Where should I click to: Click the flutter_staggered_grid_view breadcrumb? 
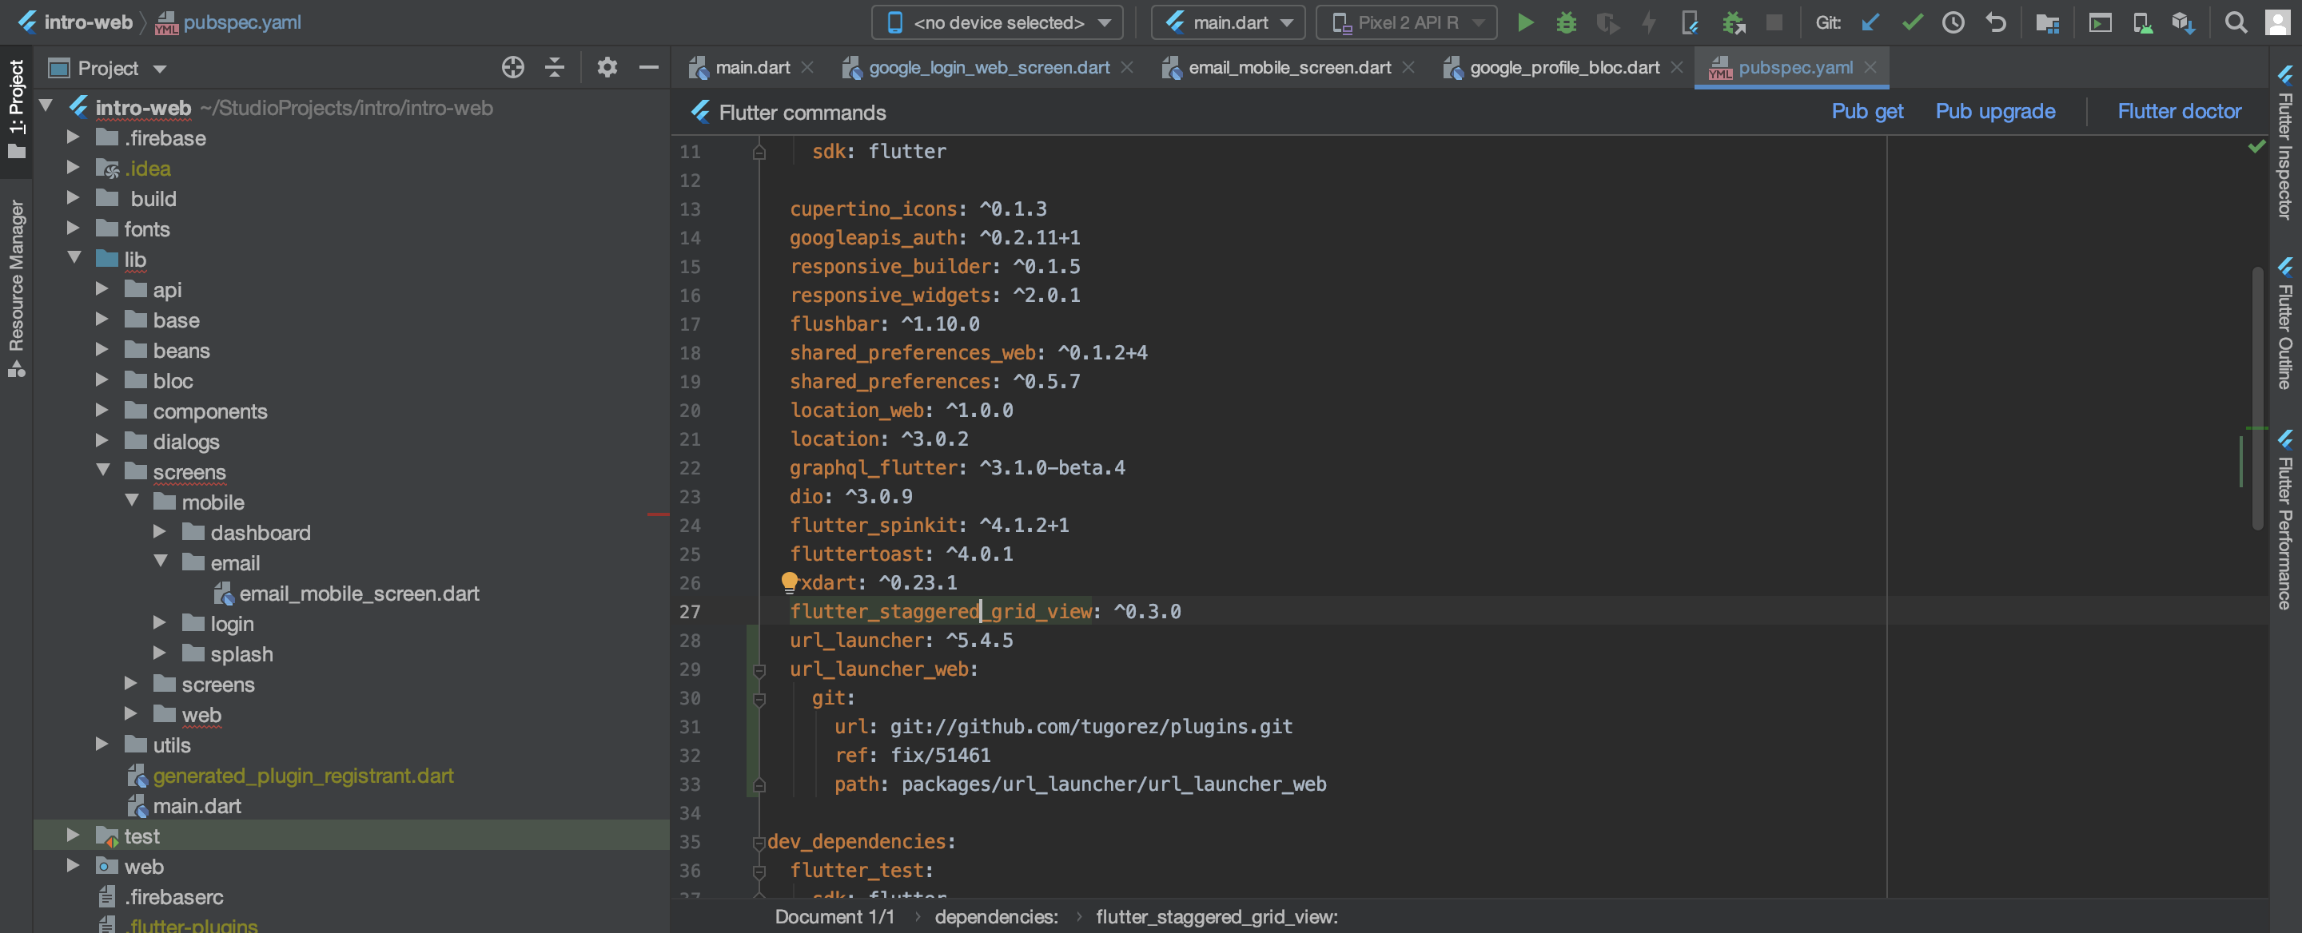point(1217,916)
